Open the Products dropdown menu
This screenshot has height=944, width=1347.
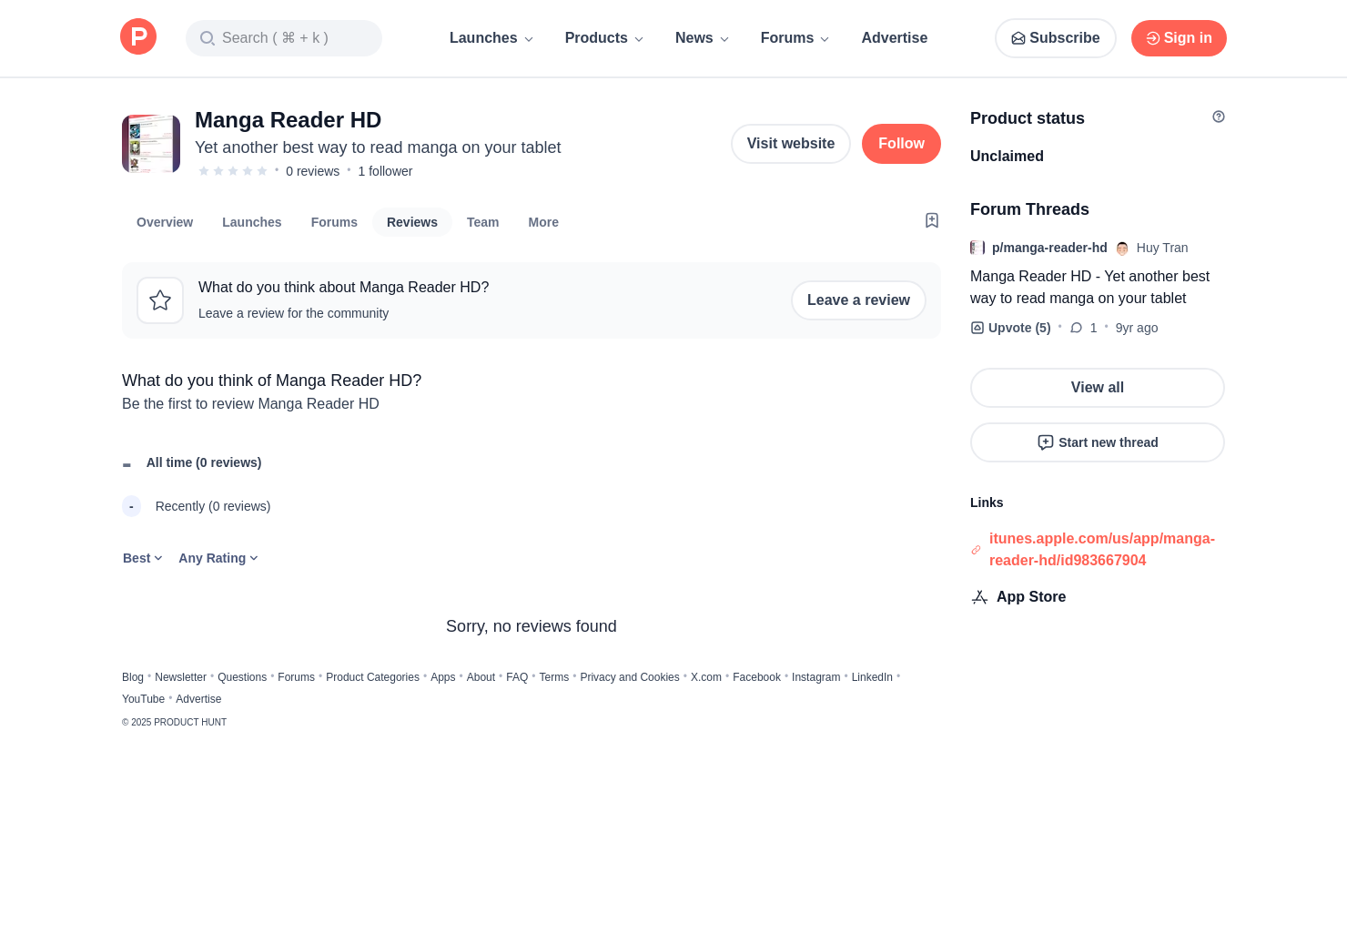pyautogui.click(x=604, y=38)
